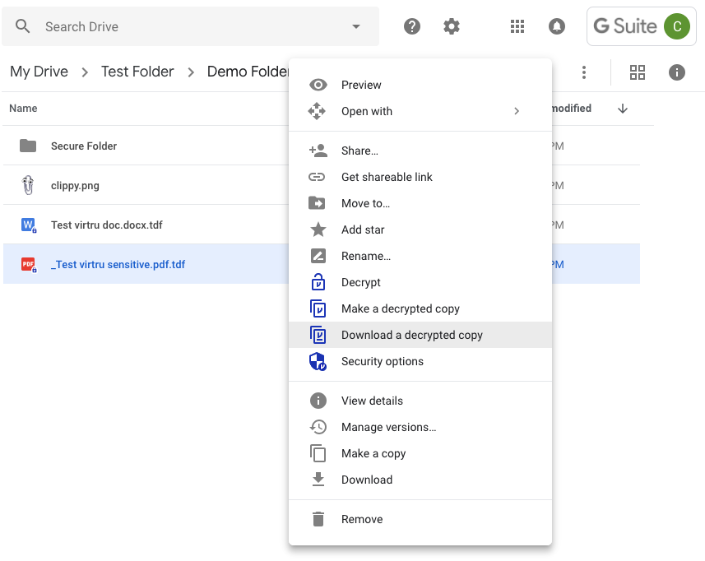Select View details menu entry
705x561 pixels.
[x=420, y=401]
